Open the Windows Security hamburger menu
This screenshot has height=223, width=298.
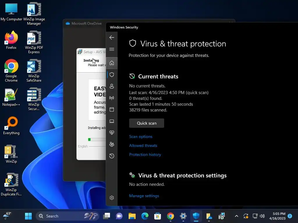tap(112, 49)
